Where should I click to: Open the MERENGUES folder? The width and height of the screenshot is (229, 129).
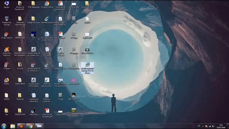[20, 35]
